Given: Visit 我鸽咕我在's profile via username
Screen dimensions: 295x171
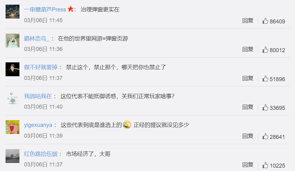Looking at the screenshot, I should 38,96.
